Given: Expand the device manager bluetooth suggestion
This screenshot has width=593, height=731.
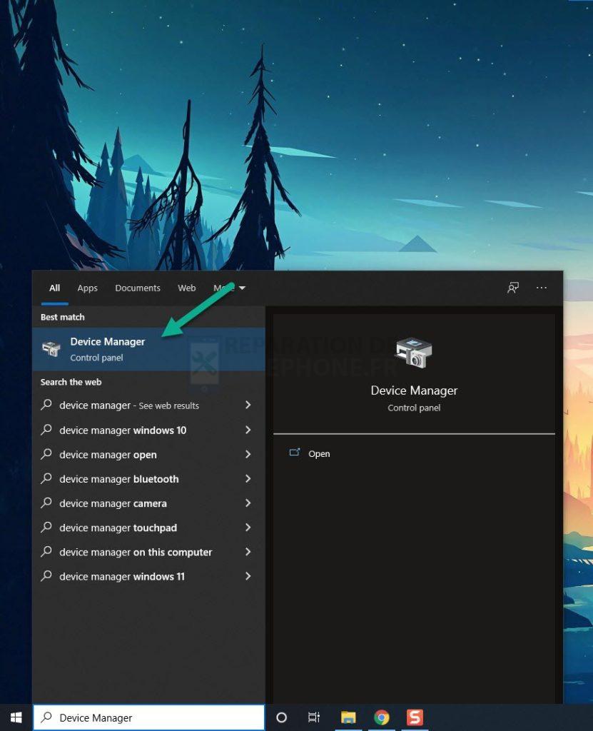Looking at the screenshot, I should (x=248, y=479).
